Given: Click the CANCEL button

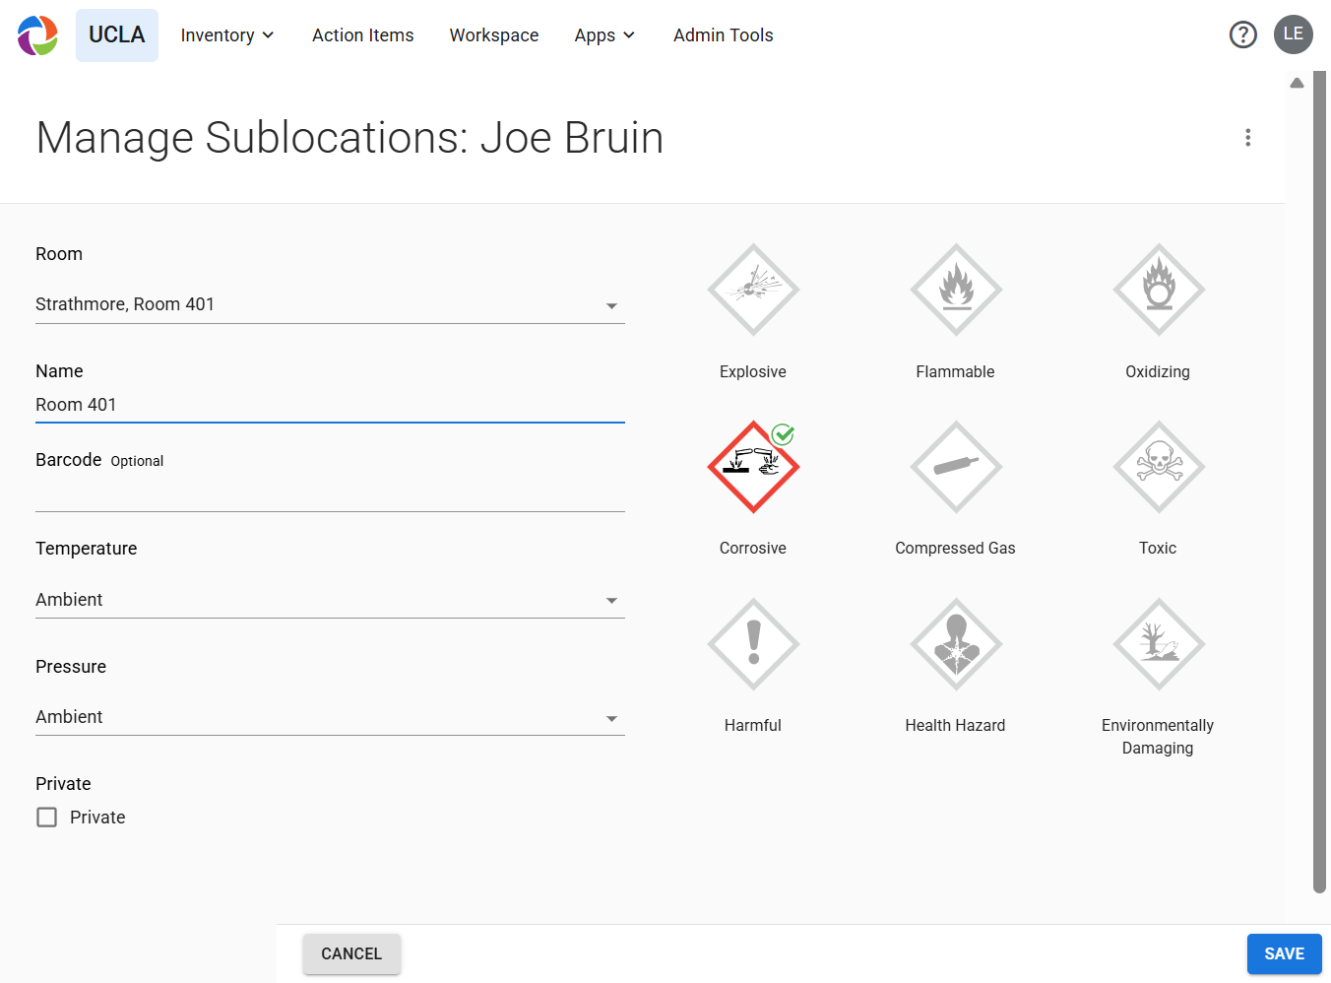Looking at the screenshot, I should [x=351, y=953].
